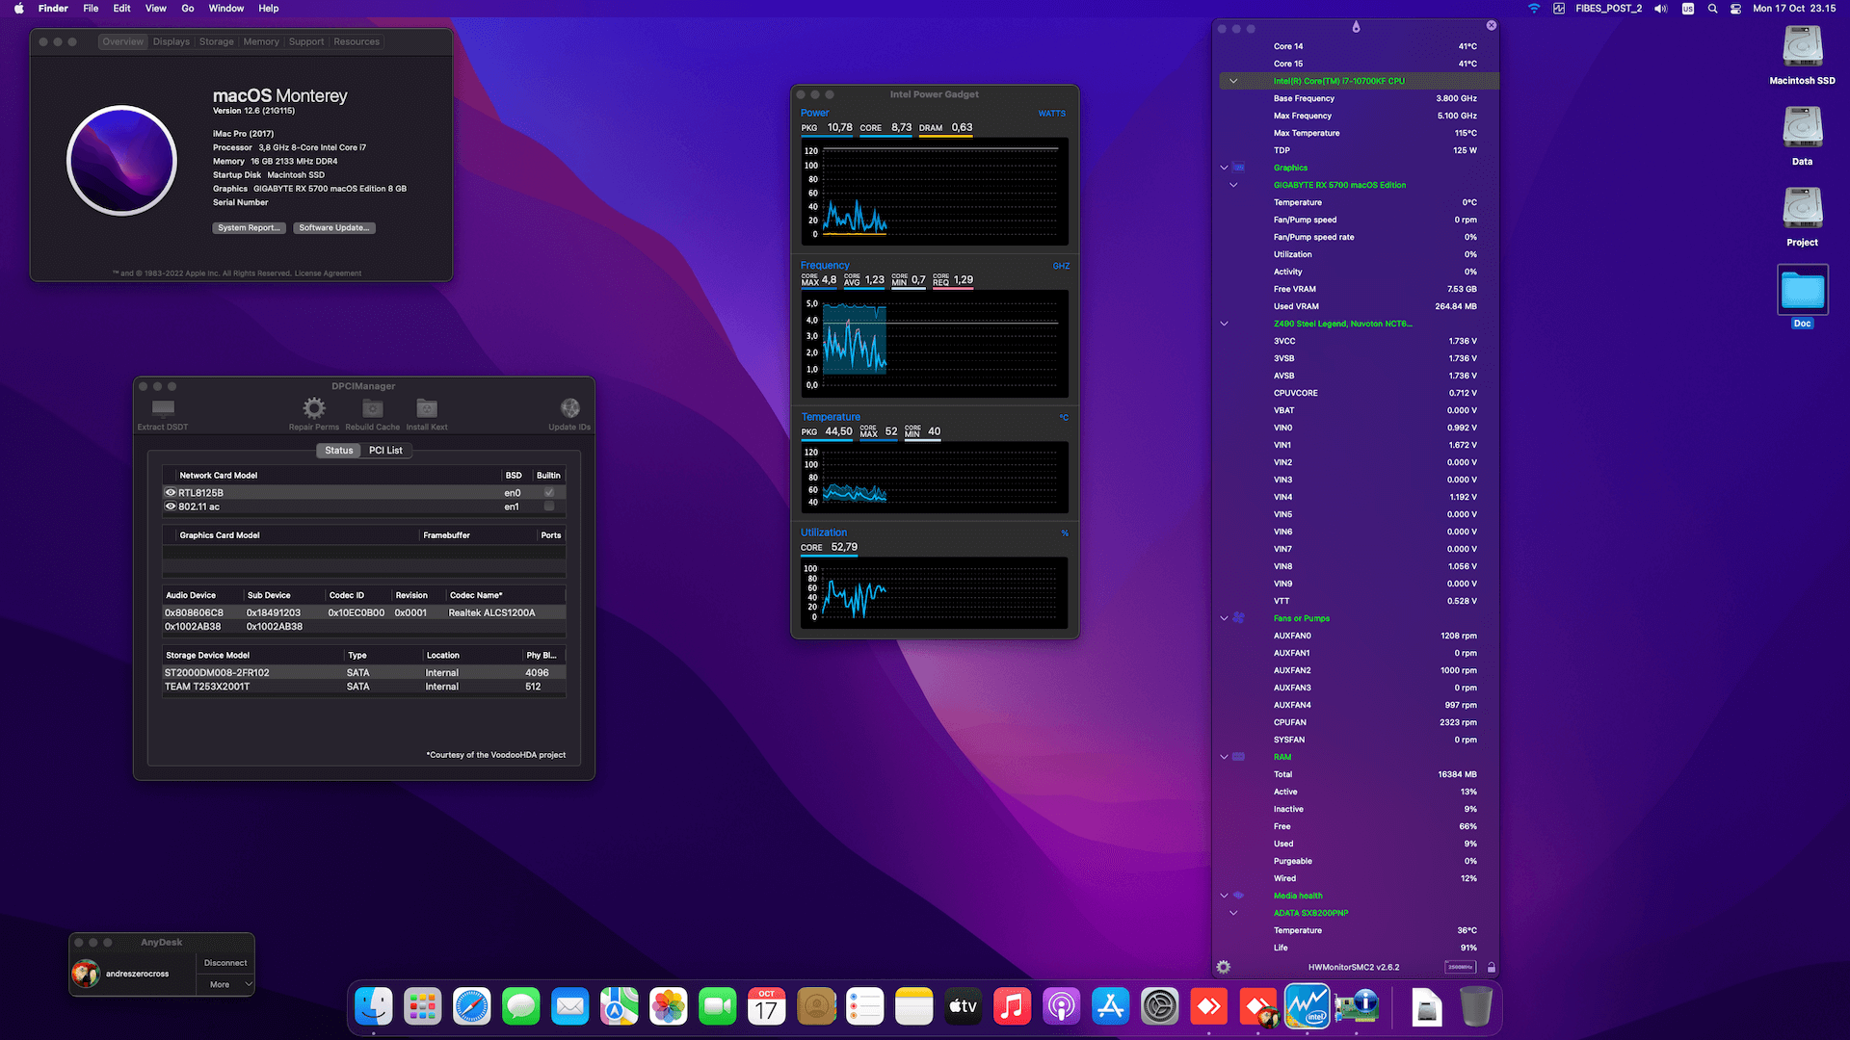This screenshot has height=1040, width=1850.
Task: Click eye icon beside RTL8125B
Action: pos(171,492)
